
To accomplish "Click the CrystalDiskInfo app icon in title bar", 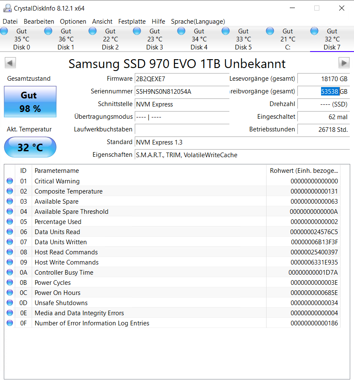I will tap(7, 8).
